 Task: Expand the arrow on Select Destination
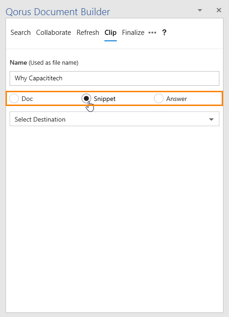tap(211, 119)
